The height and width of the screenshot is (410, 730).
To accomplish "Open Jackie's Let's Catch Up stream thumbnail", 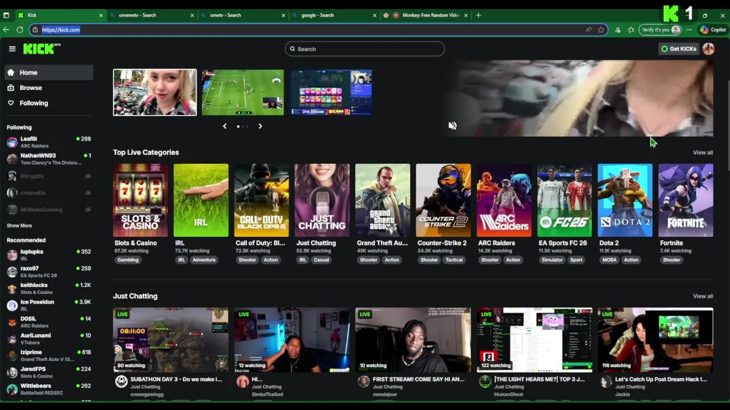I will click(655, 340).
